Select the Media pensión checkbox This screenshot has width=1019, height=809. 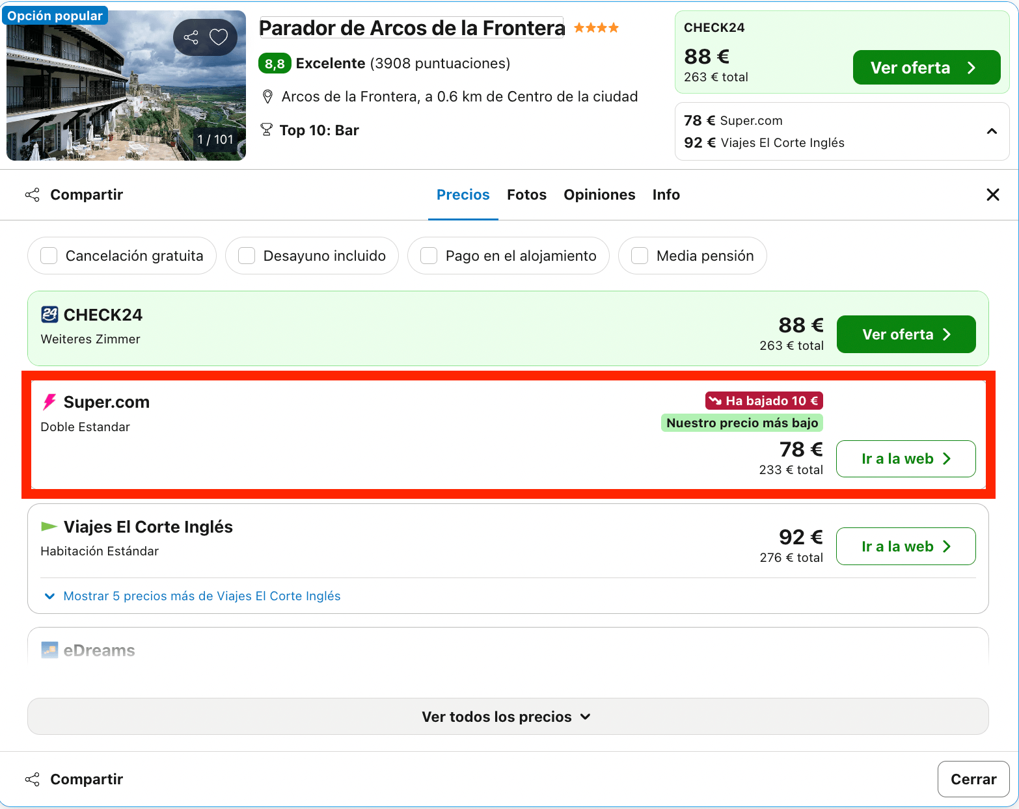tap(640, 256)
